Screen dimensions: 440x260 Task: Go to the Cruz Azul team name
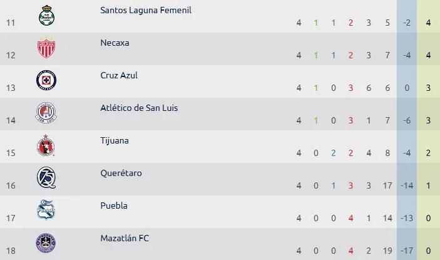119,75
